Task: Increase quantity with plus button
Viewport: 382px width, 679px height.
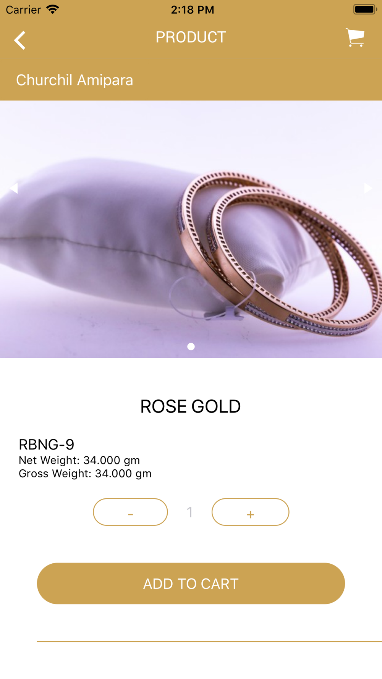Action: coord(250,512)
